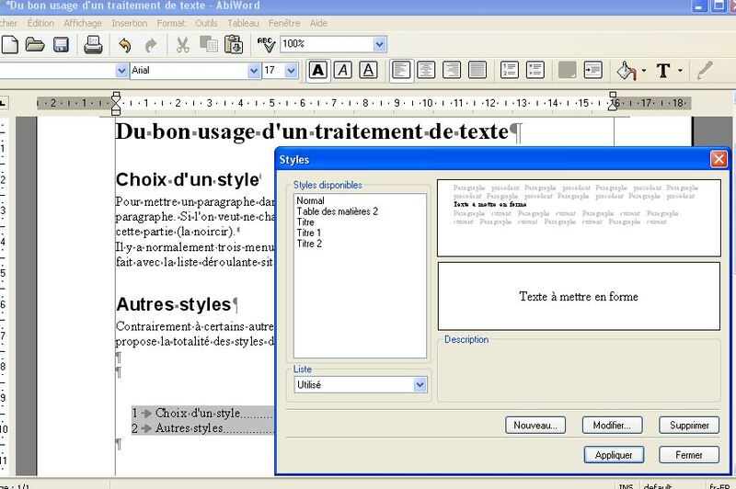
Task: Apply a numbered list
Action: coord(510,71)
